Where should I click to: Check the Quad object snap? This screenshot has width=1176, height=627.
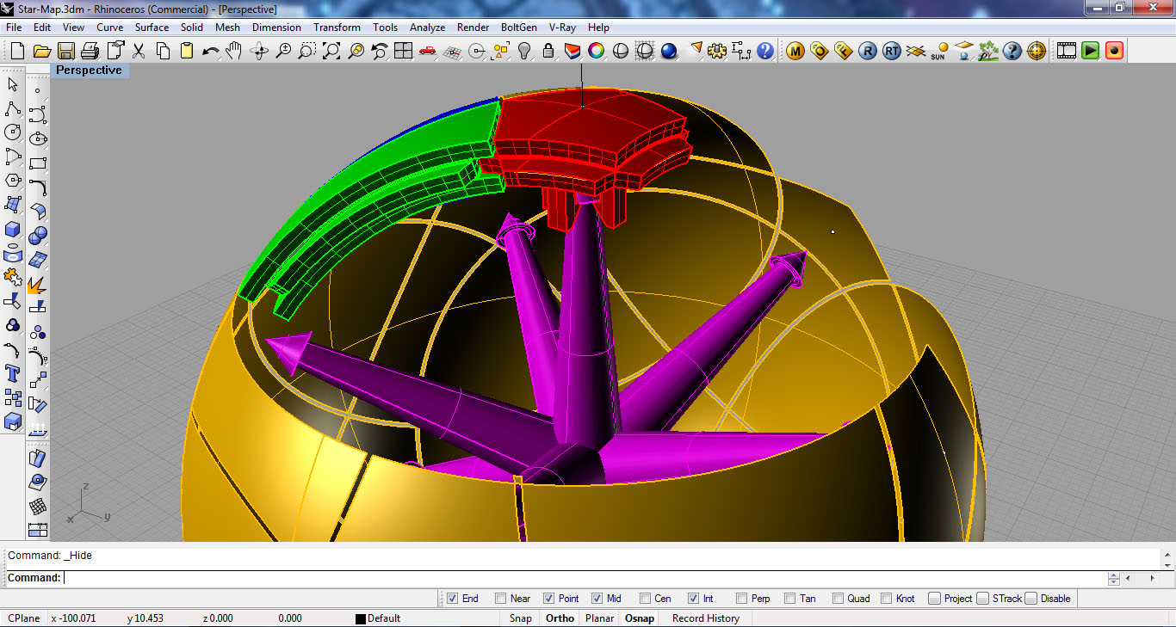point(838,599)
